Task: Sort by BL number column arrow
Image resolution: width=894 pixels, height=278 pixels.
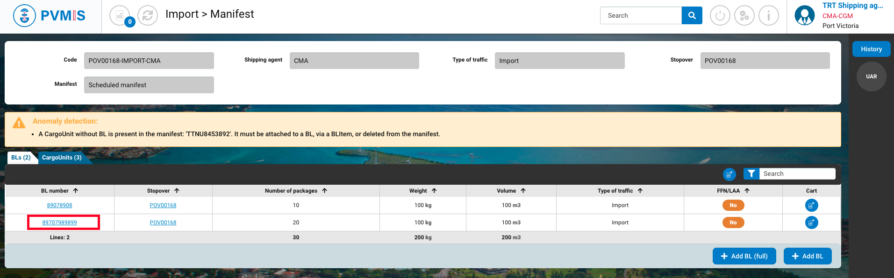Action: click(76, 191)
